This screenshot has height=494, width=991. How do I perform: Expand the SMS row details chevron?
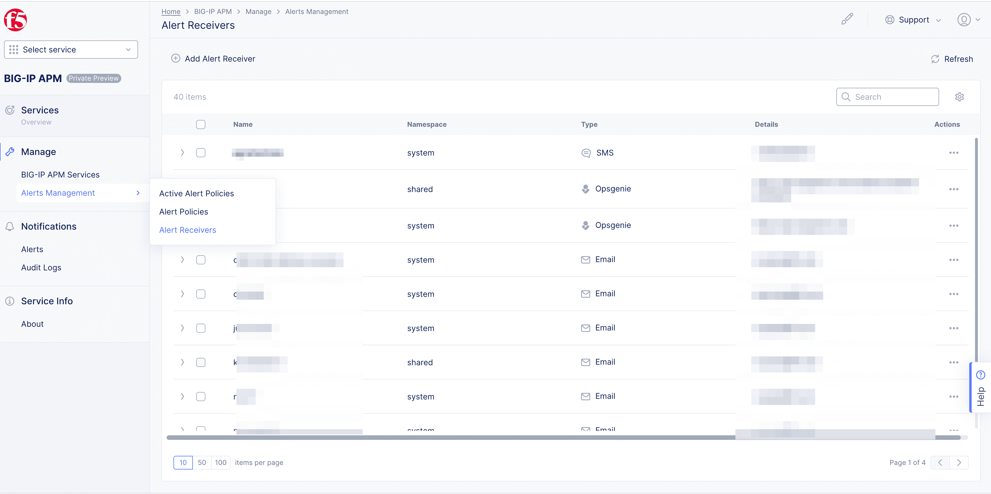click(x=182, y=153)
